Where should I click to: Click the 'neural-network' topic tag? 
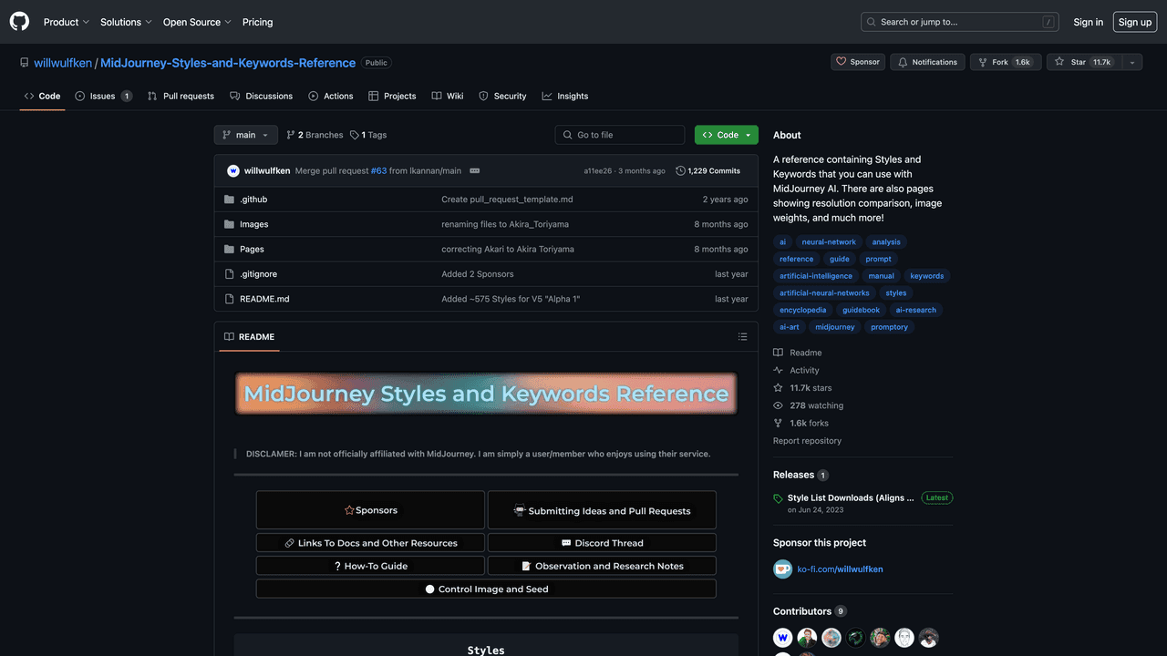(x=829, y=242)
